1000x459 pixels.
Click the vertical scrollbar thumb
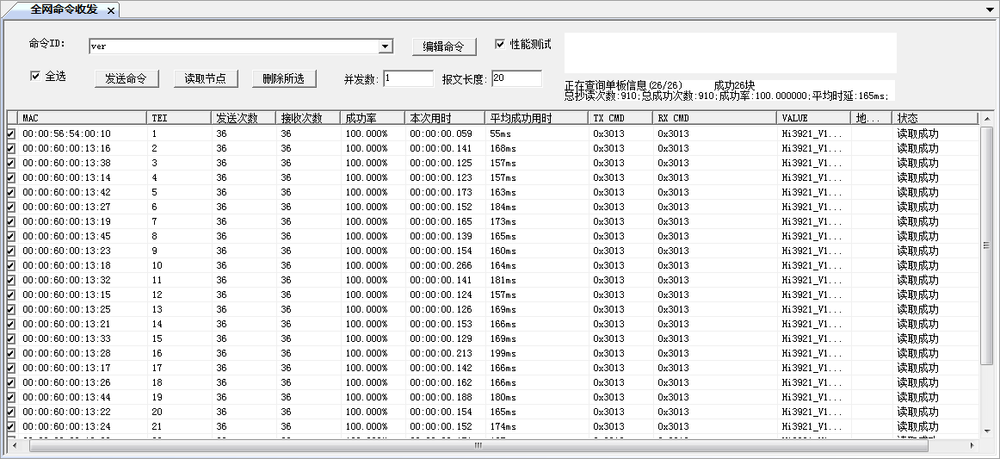pos(986,246)
